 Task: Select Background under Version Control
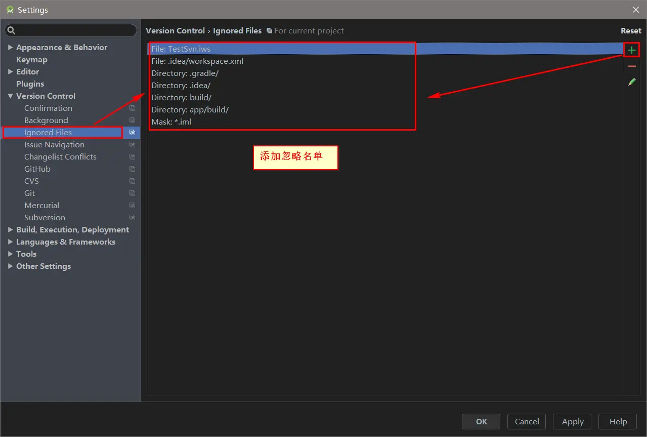(46, 121)
